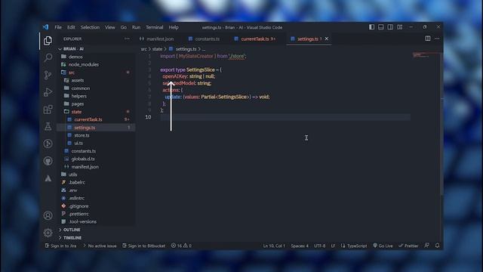The height and width of the screenshot is (272, 483).
Task: Open the Accounts menu icon
Action: click(48, 215)
